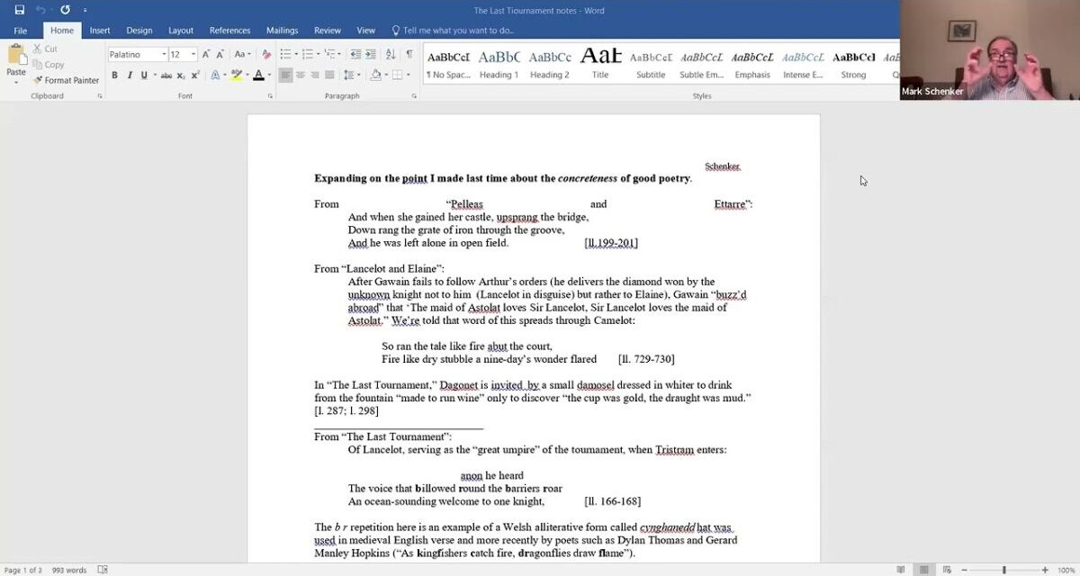Toggle Italic formatting
The height and width of the screenshot is (576, 1080).
(130, 76)
